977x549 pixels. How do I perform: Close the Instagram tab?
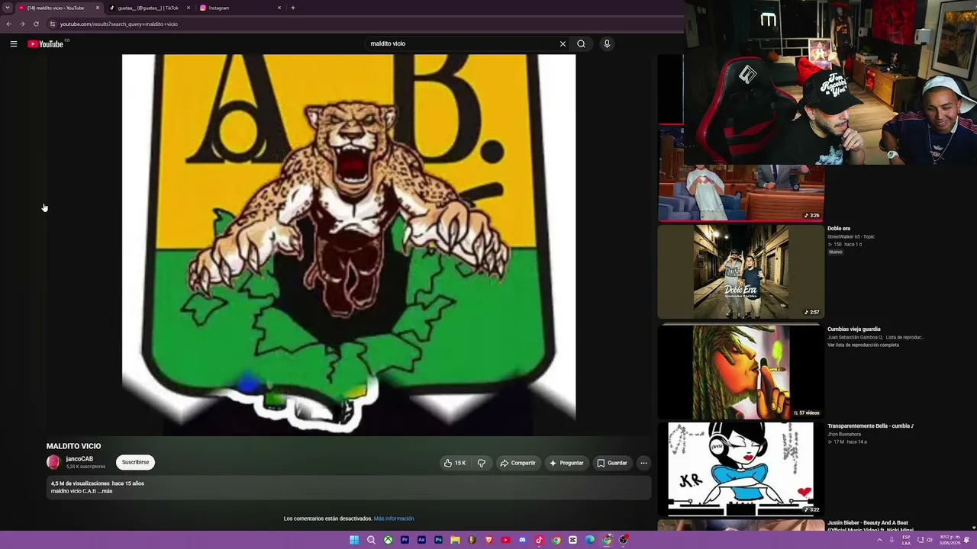tap(279, 8)
